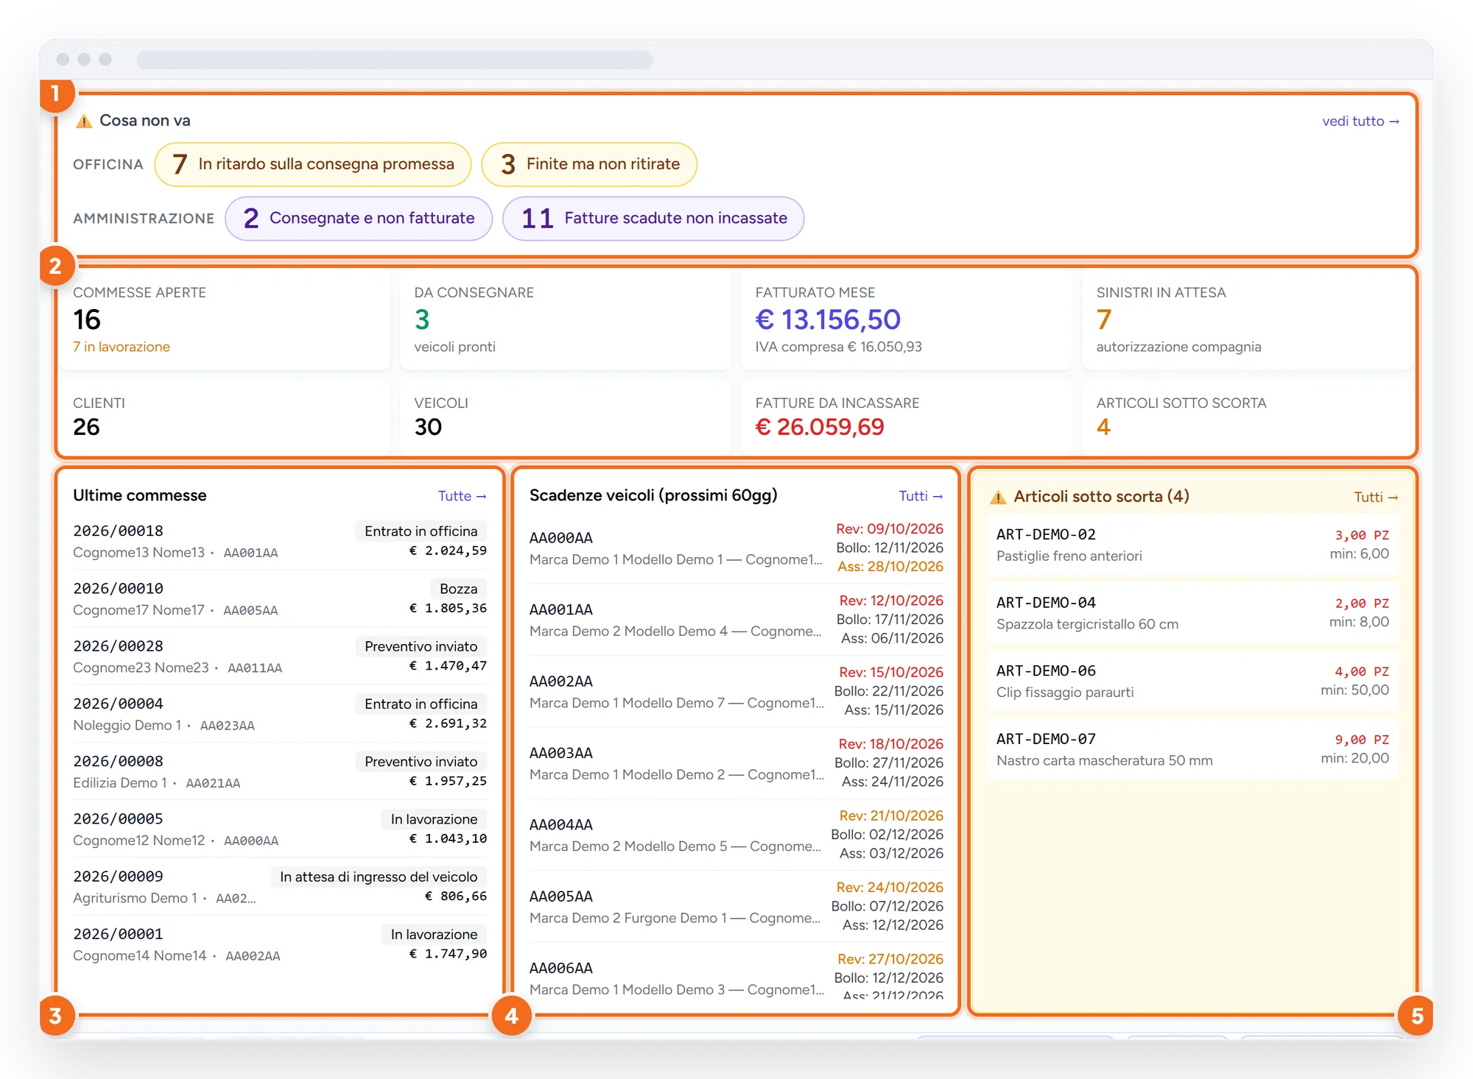Open commessa 2026/00008
This screenshot has width=1473, height=1079.
tap(280, 771)
